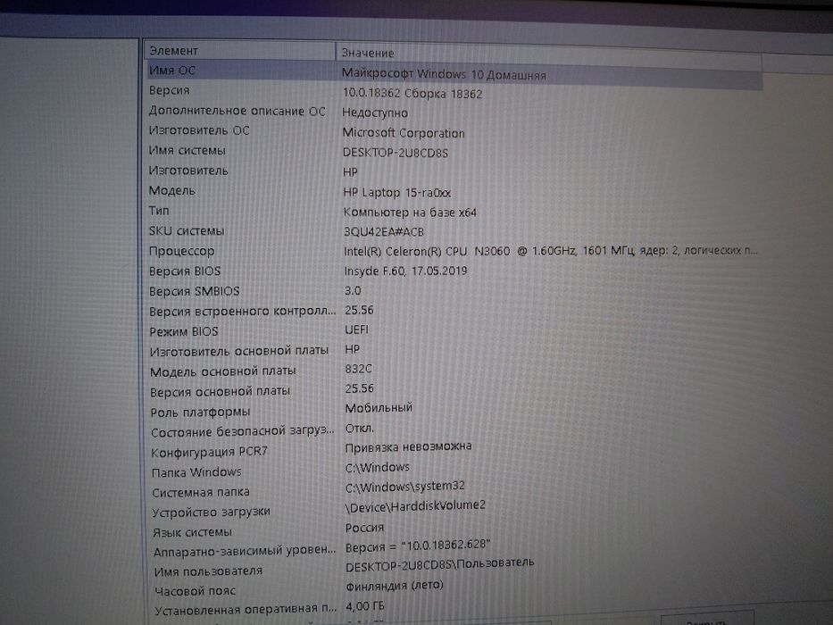Screen dimensions: 833x625
Task: Select Версия встроенного контроллера row
Action: [242, 312]
